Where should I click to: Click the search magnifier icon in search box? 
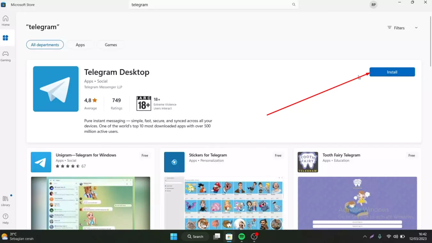point(294,4)
